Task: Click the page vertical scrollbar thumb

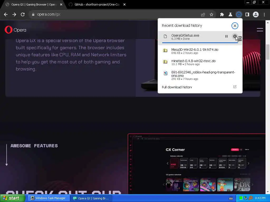Action: (268, 52)
